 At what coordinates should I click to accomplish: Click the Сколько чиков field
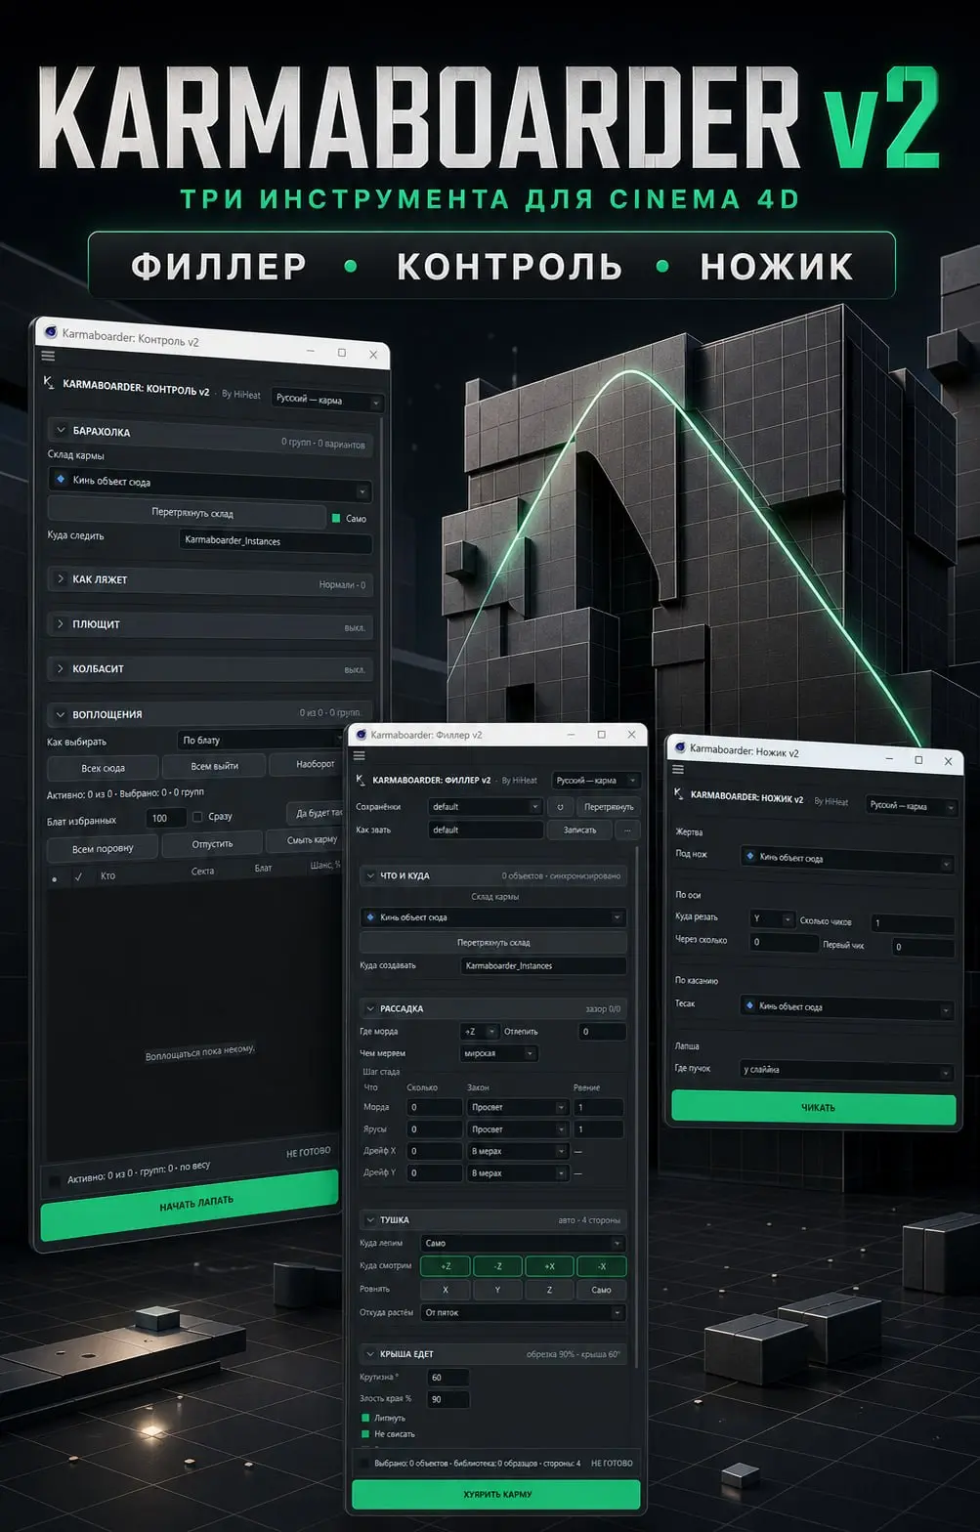point(913,923)
